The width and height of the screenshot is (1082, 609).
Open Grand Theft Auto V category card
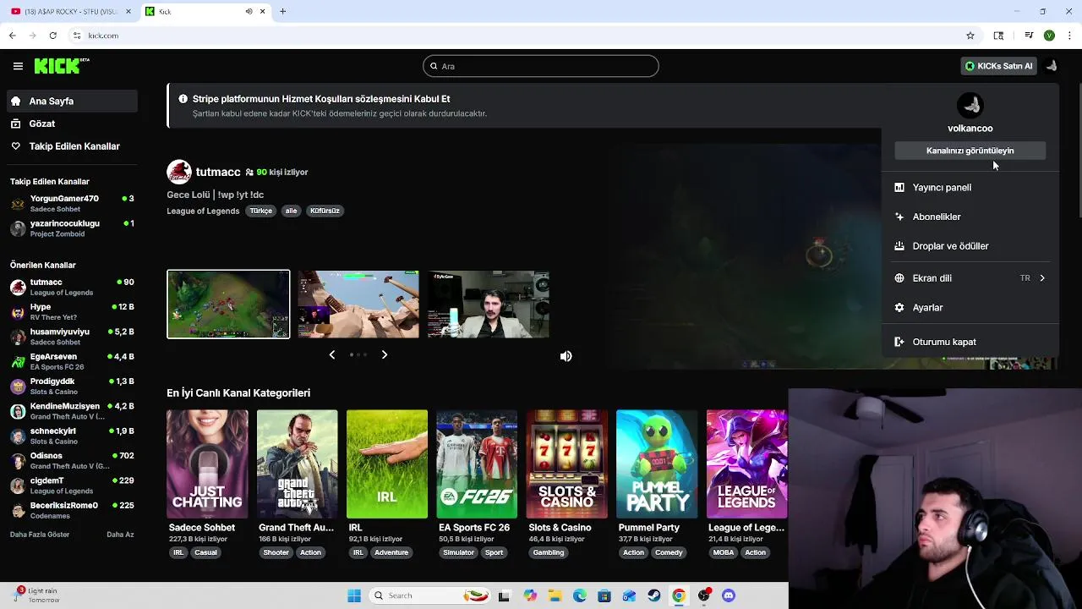tap(297, 464)
